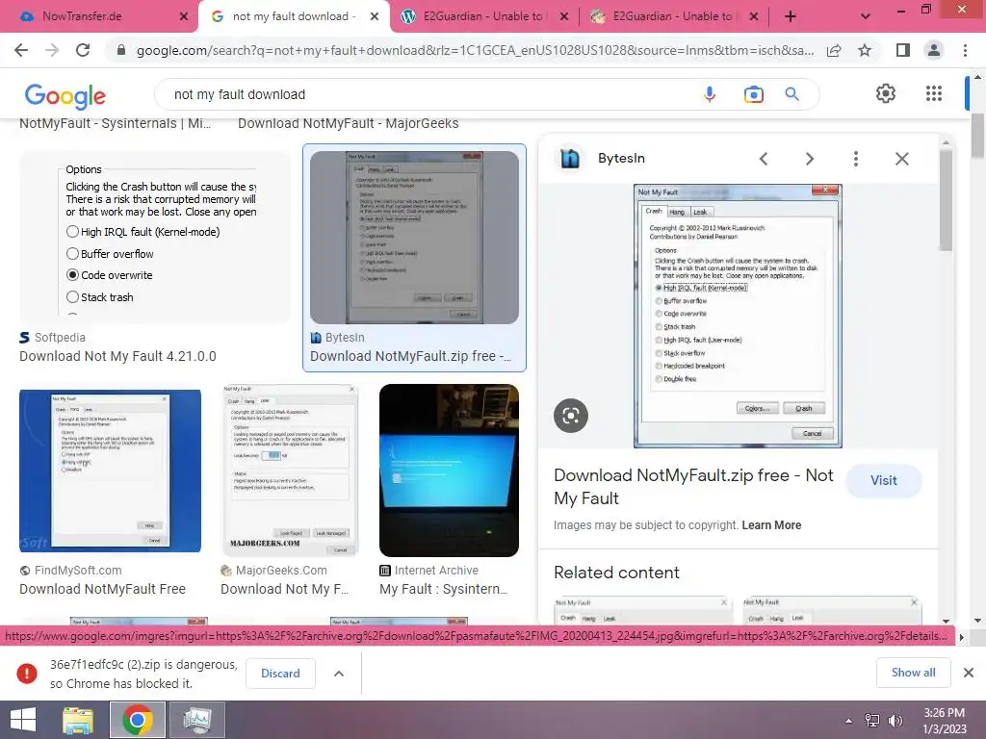Open Softpedia Download Not My Fault link
Viewport: 986px width, 739px height.
pos(117,356)
